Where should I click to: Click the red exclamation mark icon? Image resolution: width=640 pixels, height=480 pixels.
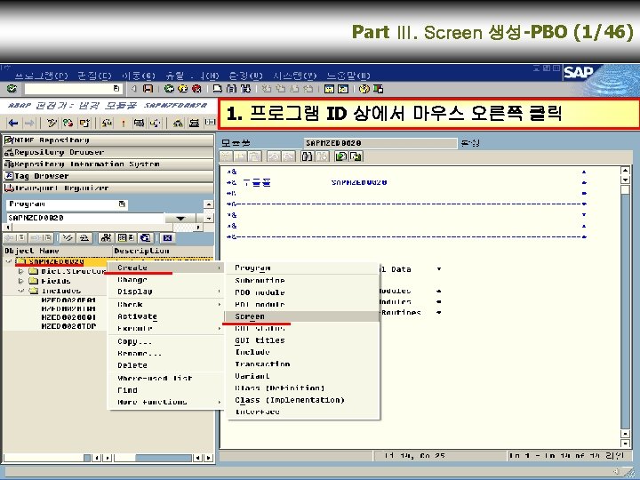[x=124, y=123]
